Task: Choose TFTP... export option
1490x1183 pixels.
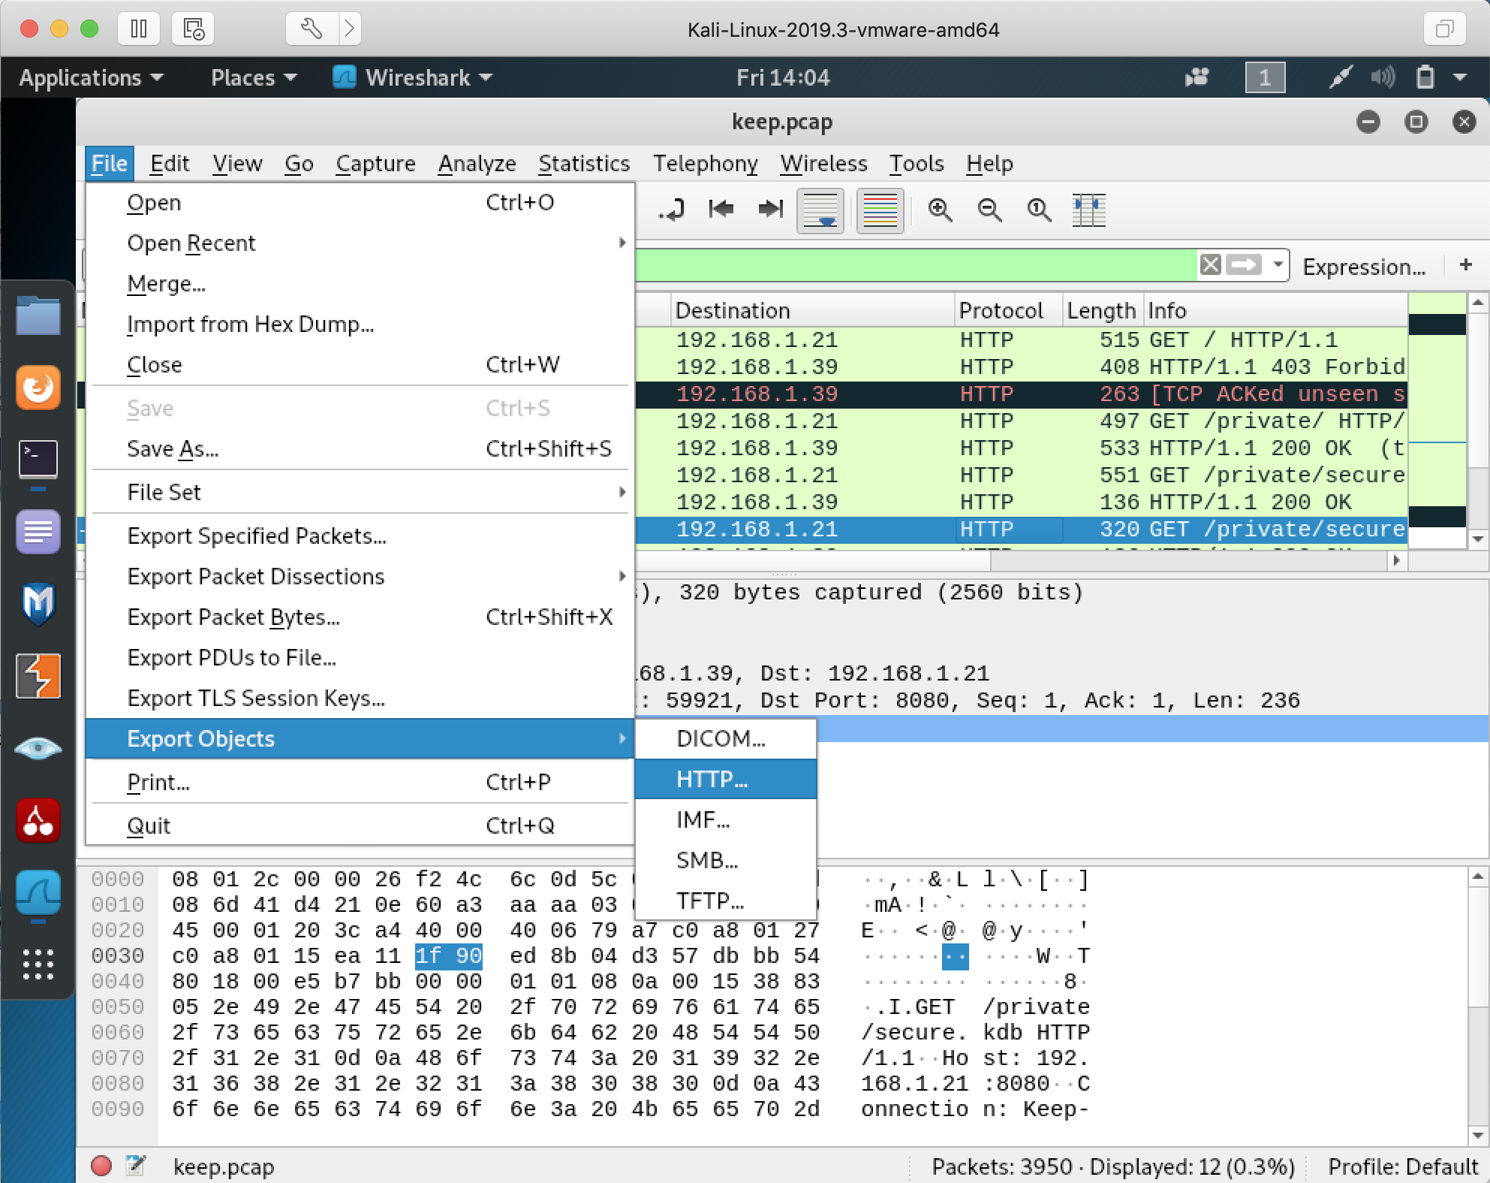Action: tap(726, 901)
